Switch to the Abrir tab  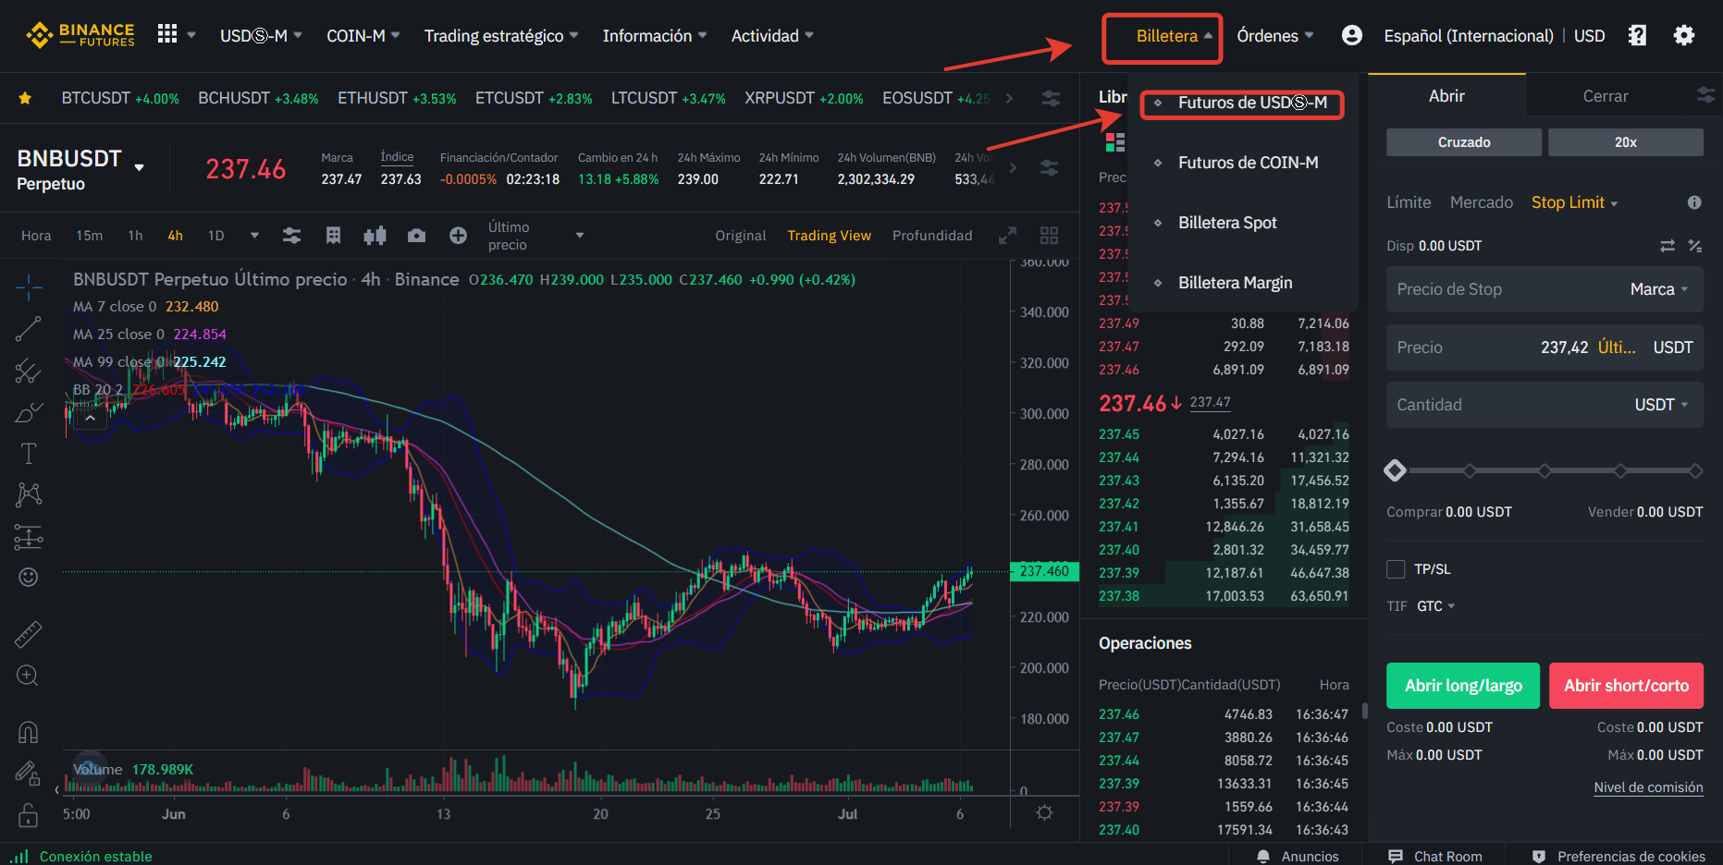[x=1446, y=96]
